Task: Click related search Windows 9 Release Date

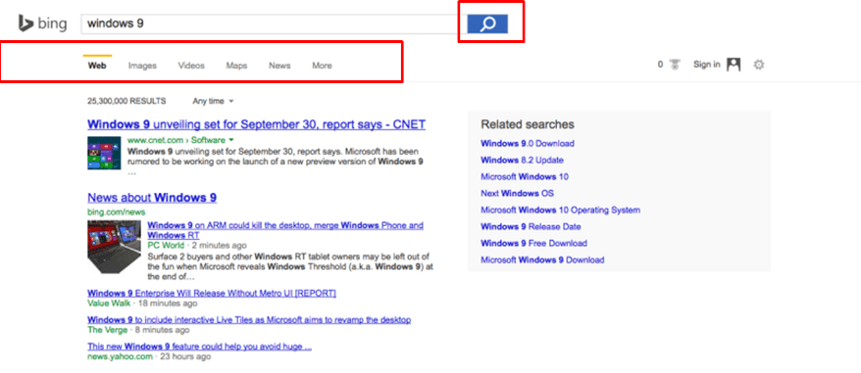Action: 531,226
